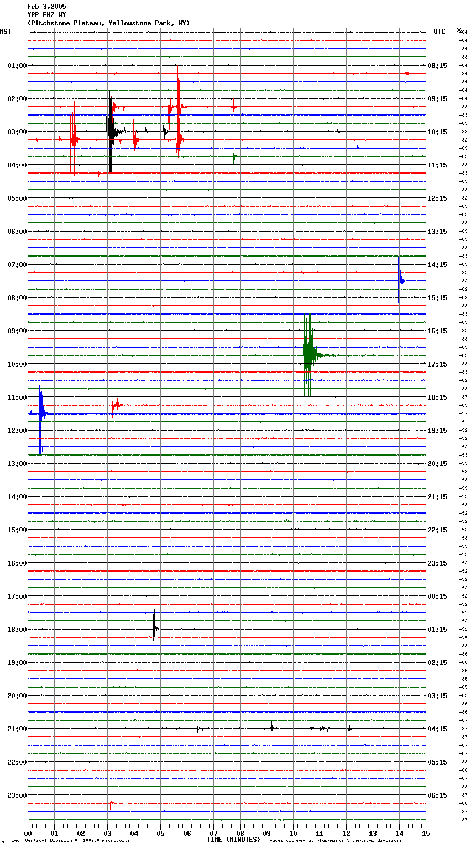Click minute tick label '05' on bottom axis
The height and width of the screenshot is (848, 470).
[160, 833]
